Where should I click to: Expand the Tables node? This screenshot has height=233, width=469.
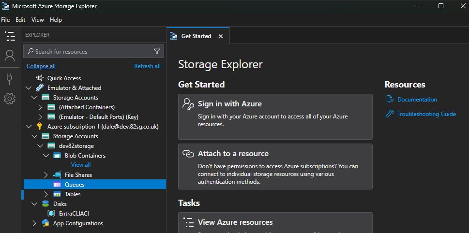46,194
